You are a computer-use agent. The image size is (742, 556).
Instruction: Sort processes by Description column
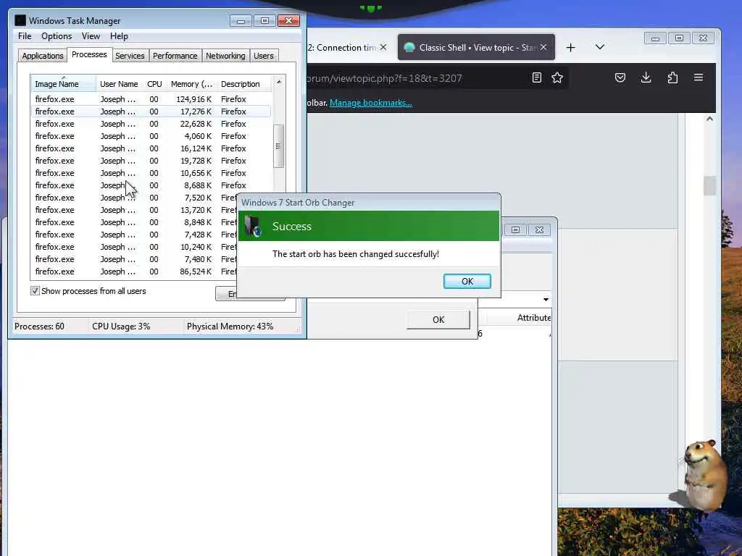pyautogui.click(x=244, y=84)
